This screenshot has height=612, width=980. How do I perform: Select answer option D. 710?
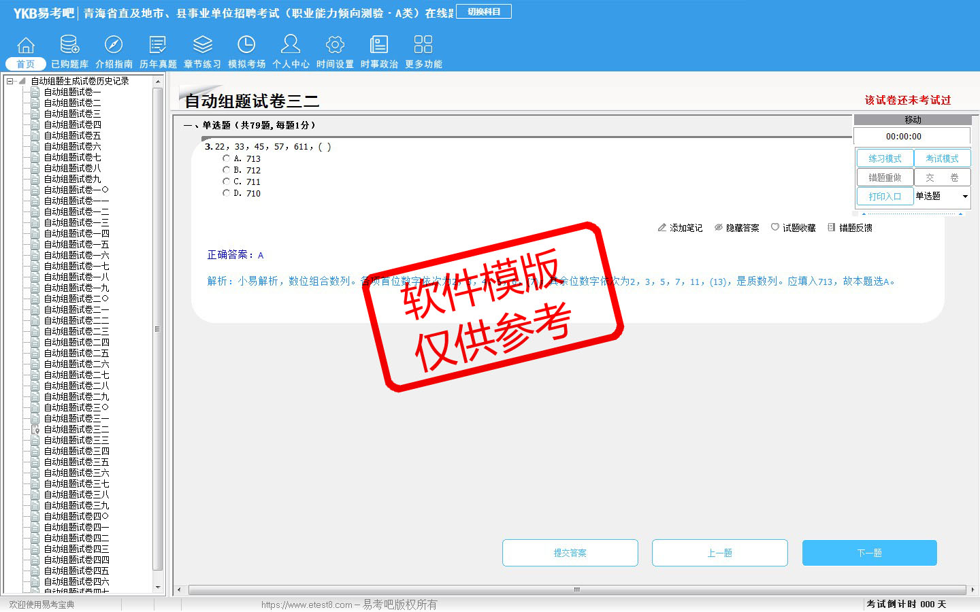(x=227, y=193)
